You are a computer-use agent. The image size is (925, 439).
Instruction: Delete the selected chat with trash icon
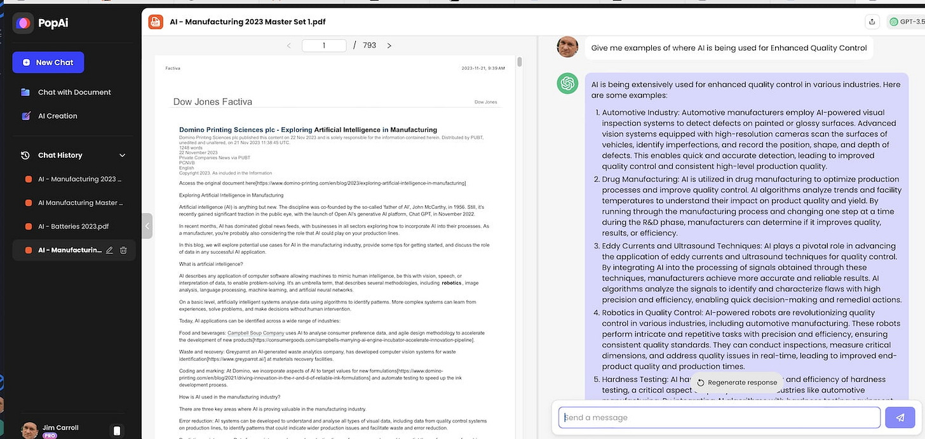pyautogui.click(x=123, y=251)
